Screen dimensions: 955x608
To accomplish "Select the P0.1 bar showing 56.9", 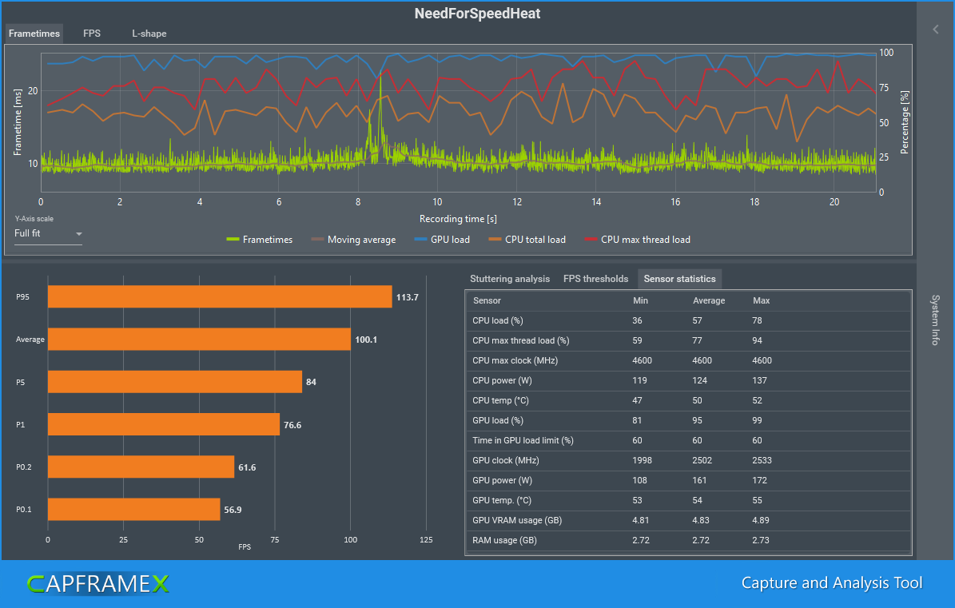I will click(x=133, y=509).
